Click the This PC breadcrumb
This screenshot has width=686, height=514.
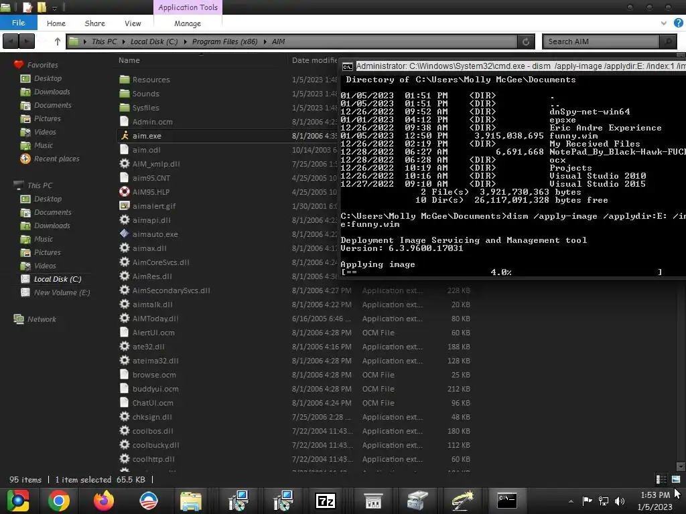point(104,41)
